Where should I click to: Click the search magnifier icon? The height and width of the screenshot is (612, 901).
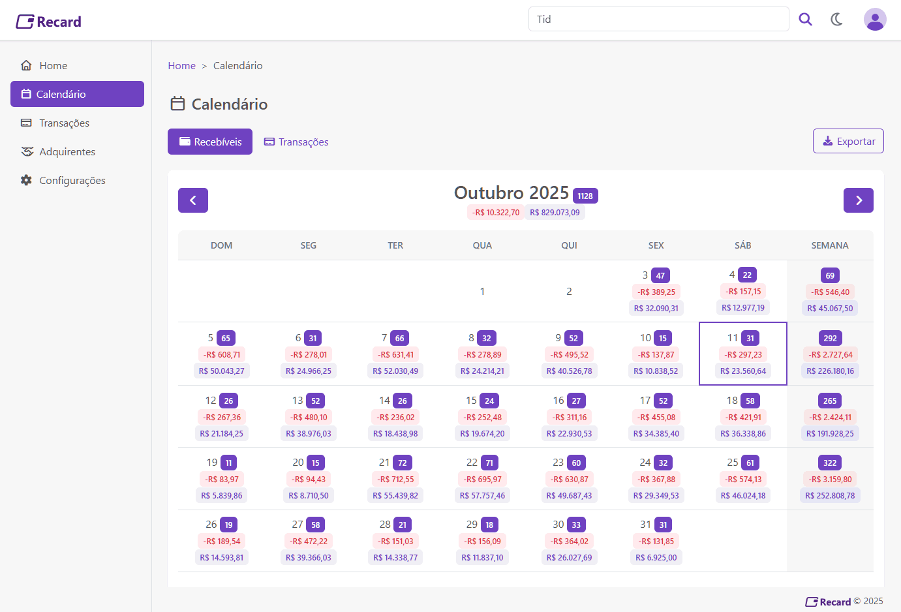pos(805,20)
